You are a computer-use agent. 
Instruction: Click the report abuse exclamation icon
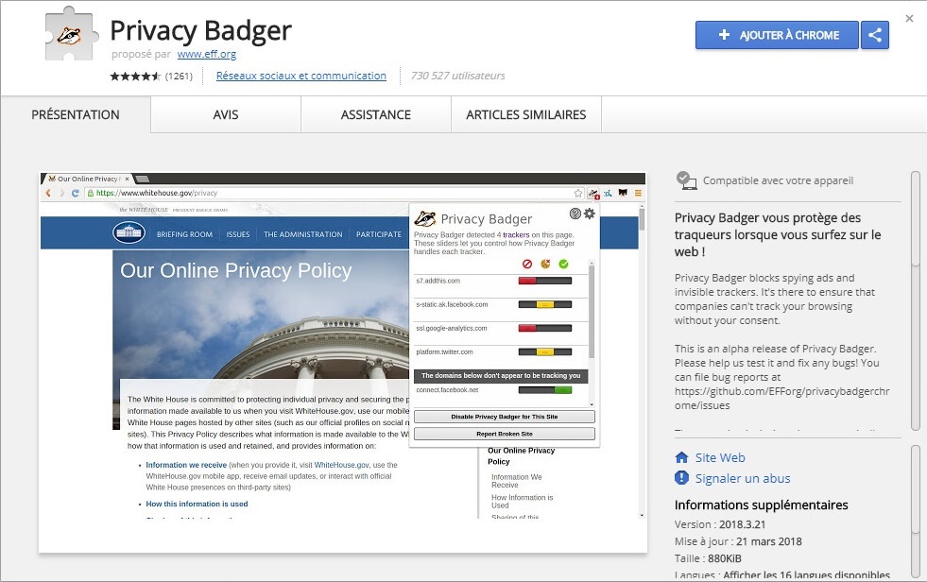click(681, 478)
